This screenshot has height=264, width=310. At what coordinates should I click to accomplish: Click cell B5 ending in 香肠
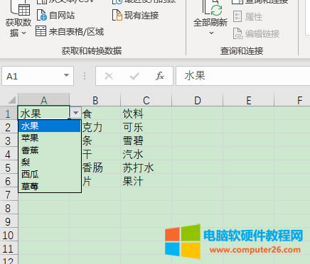(101, 167)
